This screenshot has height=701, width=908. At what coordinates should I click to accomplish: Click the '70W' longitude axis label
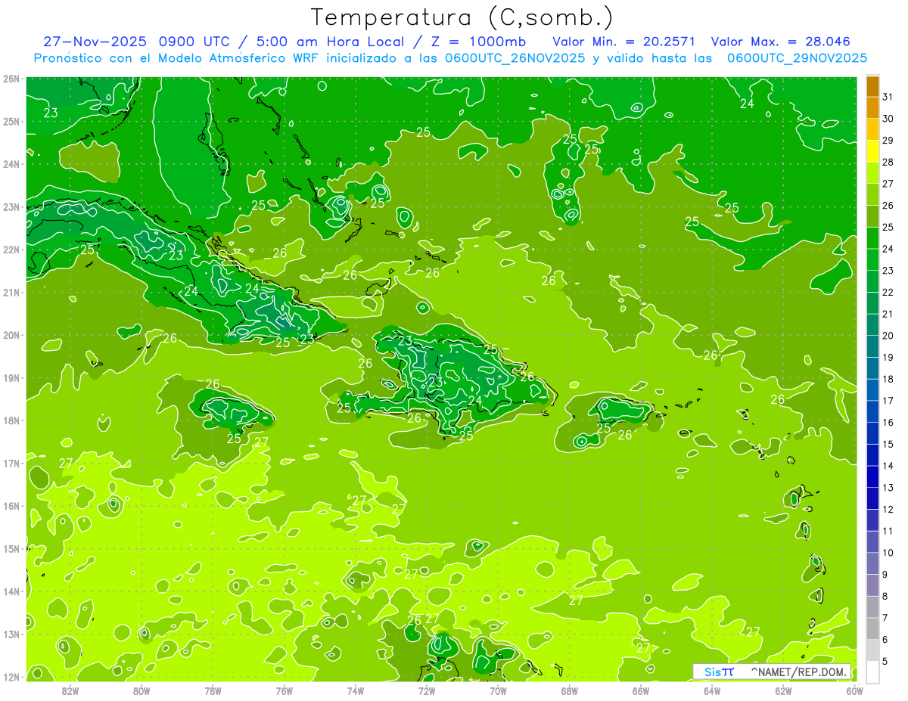498,690
